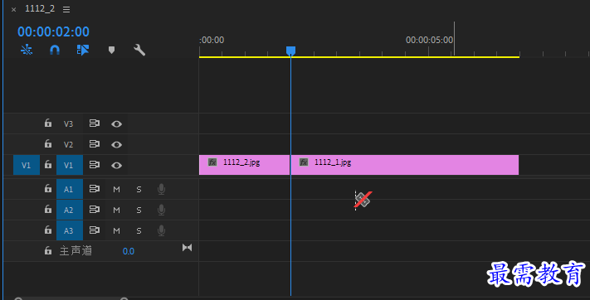This screenshot has height=300, width=590.
Task: Toggle A2 track targeting button
Action: coord(69,210)
